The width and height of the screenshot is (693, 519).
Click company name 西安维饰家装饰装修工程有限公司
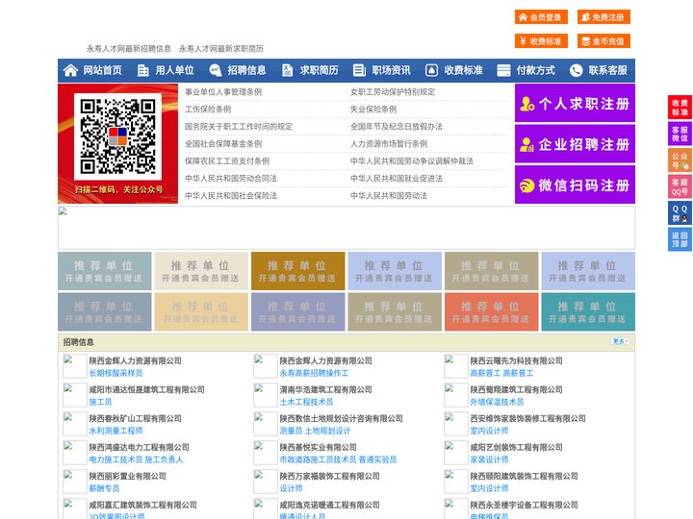(x=527, y=418)
